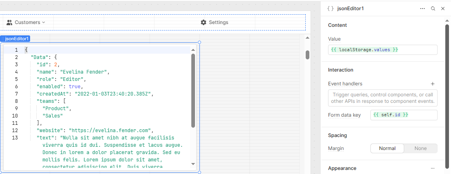Screen dimensions: 451x174
Task: Click the Customers people icon
Action: coord(9,22)
